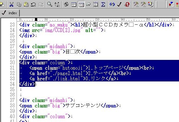Click the curved jump arrow icon
The height and width of the screenshot is (122, 179).
click(x=88, y=4)
